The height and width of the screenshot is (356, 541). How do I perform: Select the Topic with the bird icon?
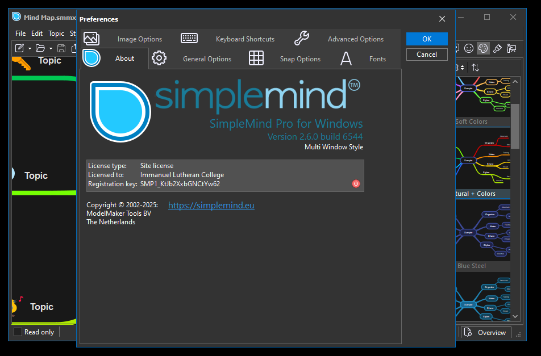pos(41,307)
